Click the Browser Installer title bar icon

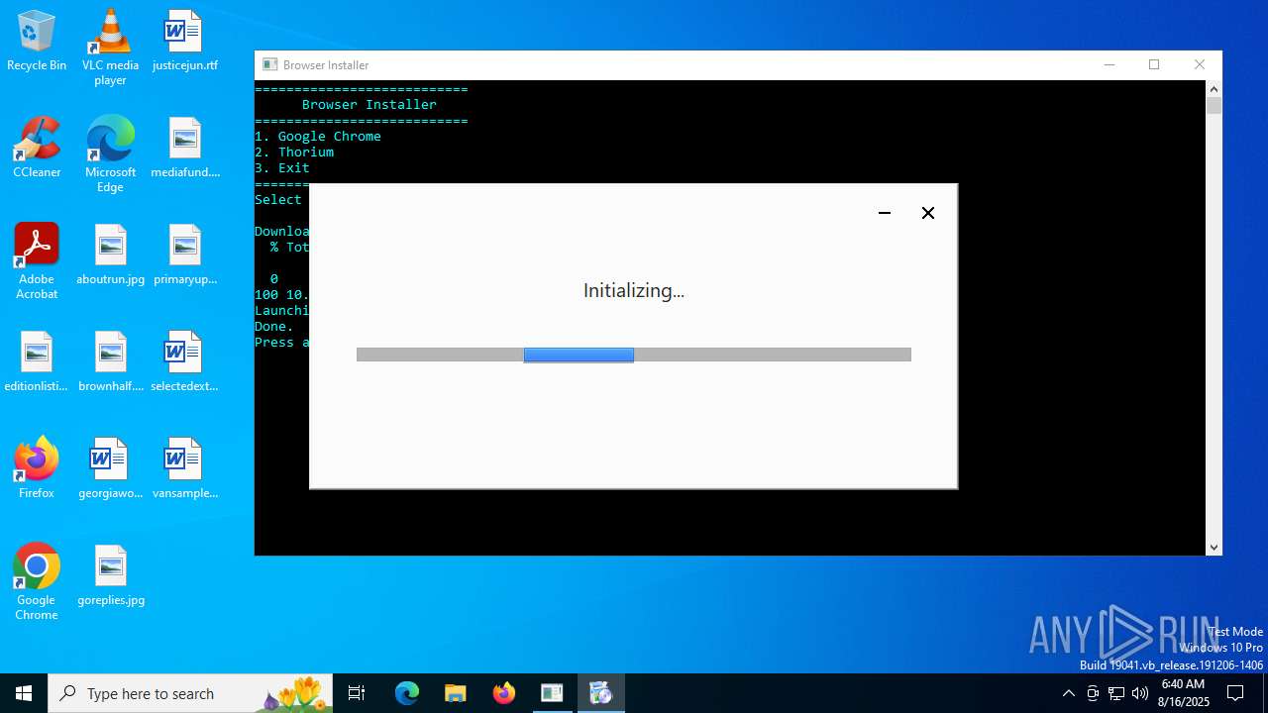click(269, 64)
